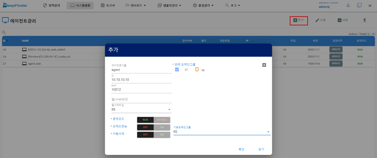Open the 기본도메인그룹 dropdown

pyautogui.click(x=222, y=132)
